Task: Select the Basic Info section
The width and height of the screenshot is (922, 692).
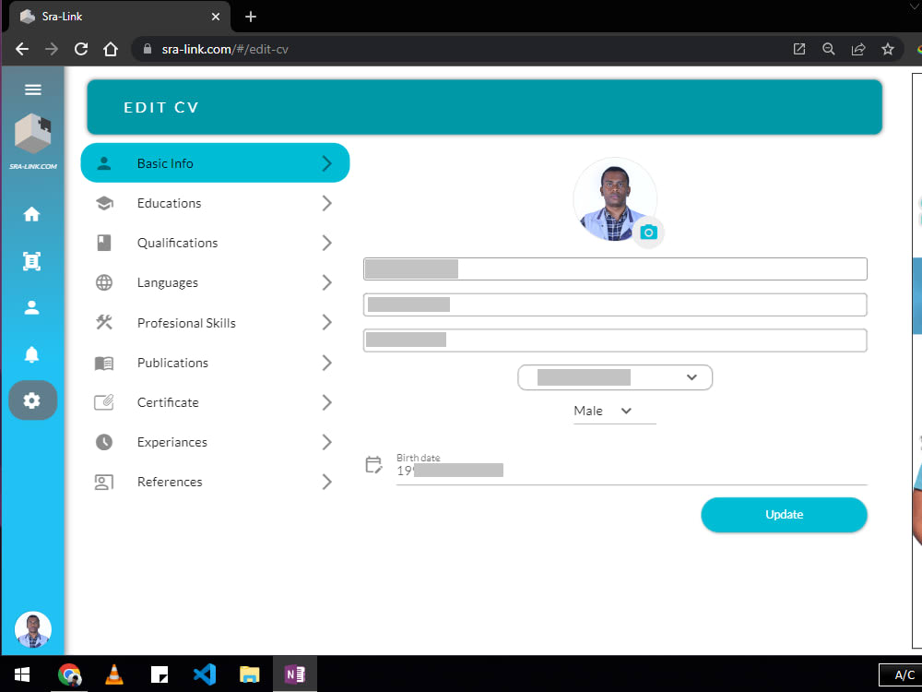Action: click(x=215, y=163)
